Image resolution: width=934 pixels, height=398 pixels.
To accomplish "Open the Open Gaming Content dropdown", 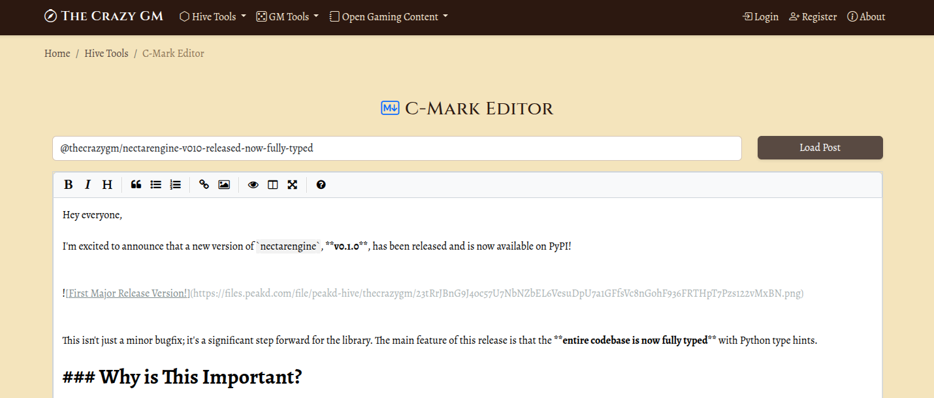I will tap(389, 17).
